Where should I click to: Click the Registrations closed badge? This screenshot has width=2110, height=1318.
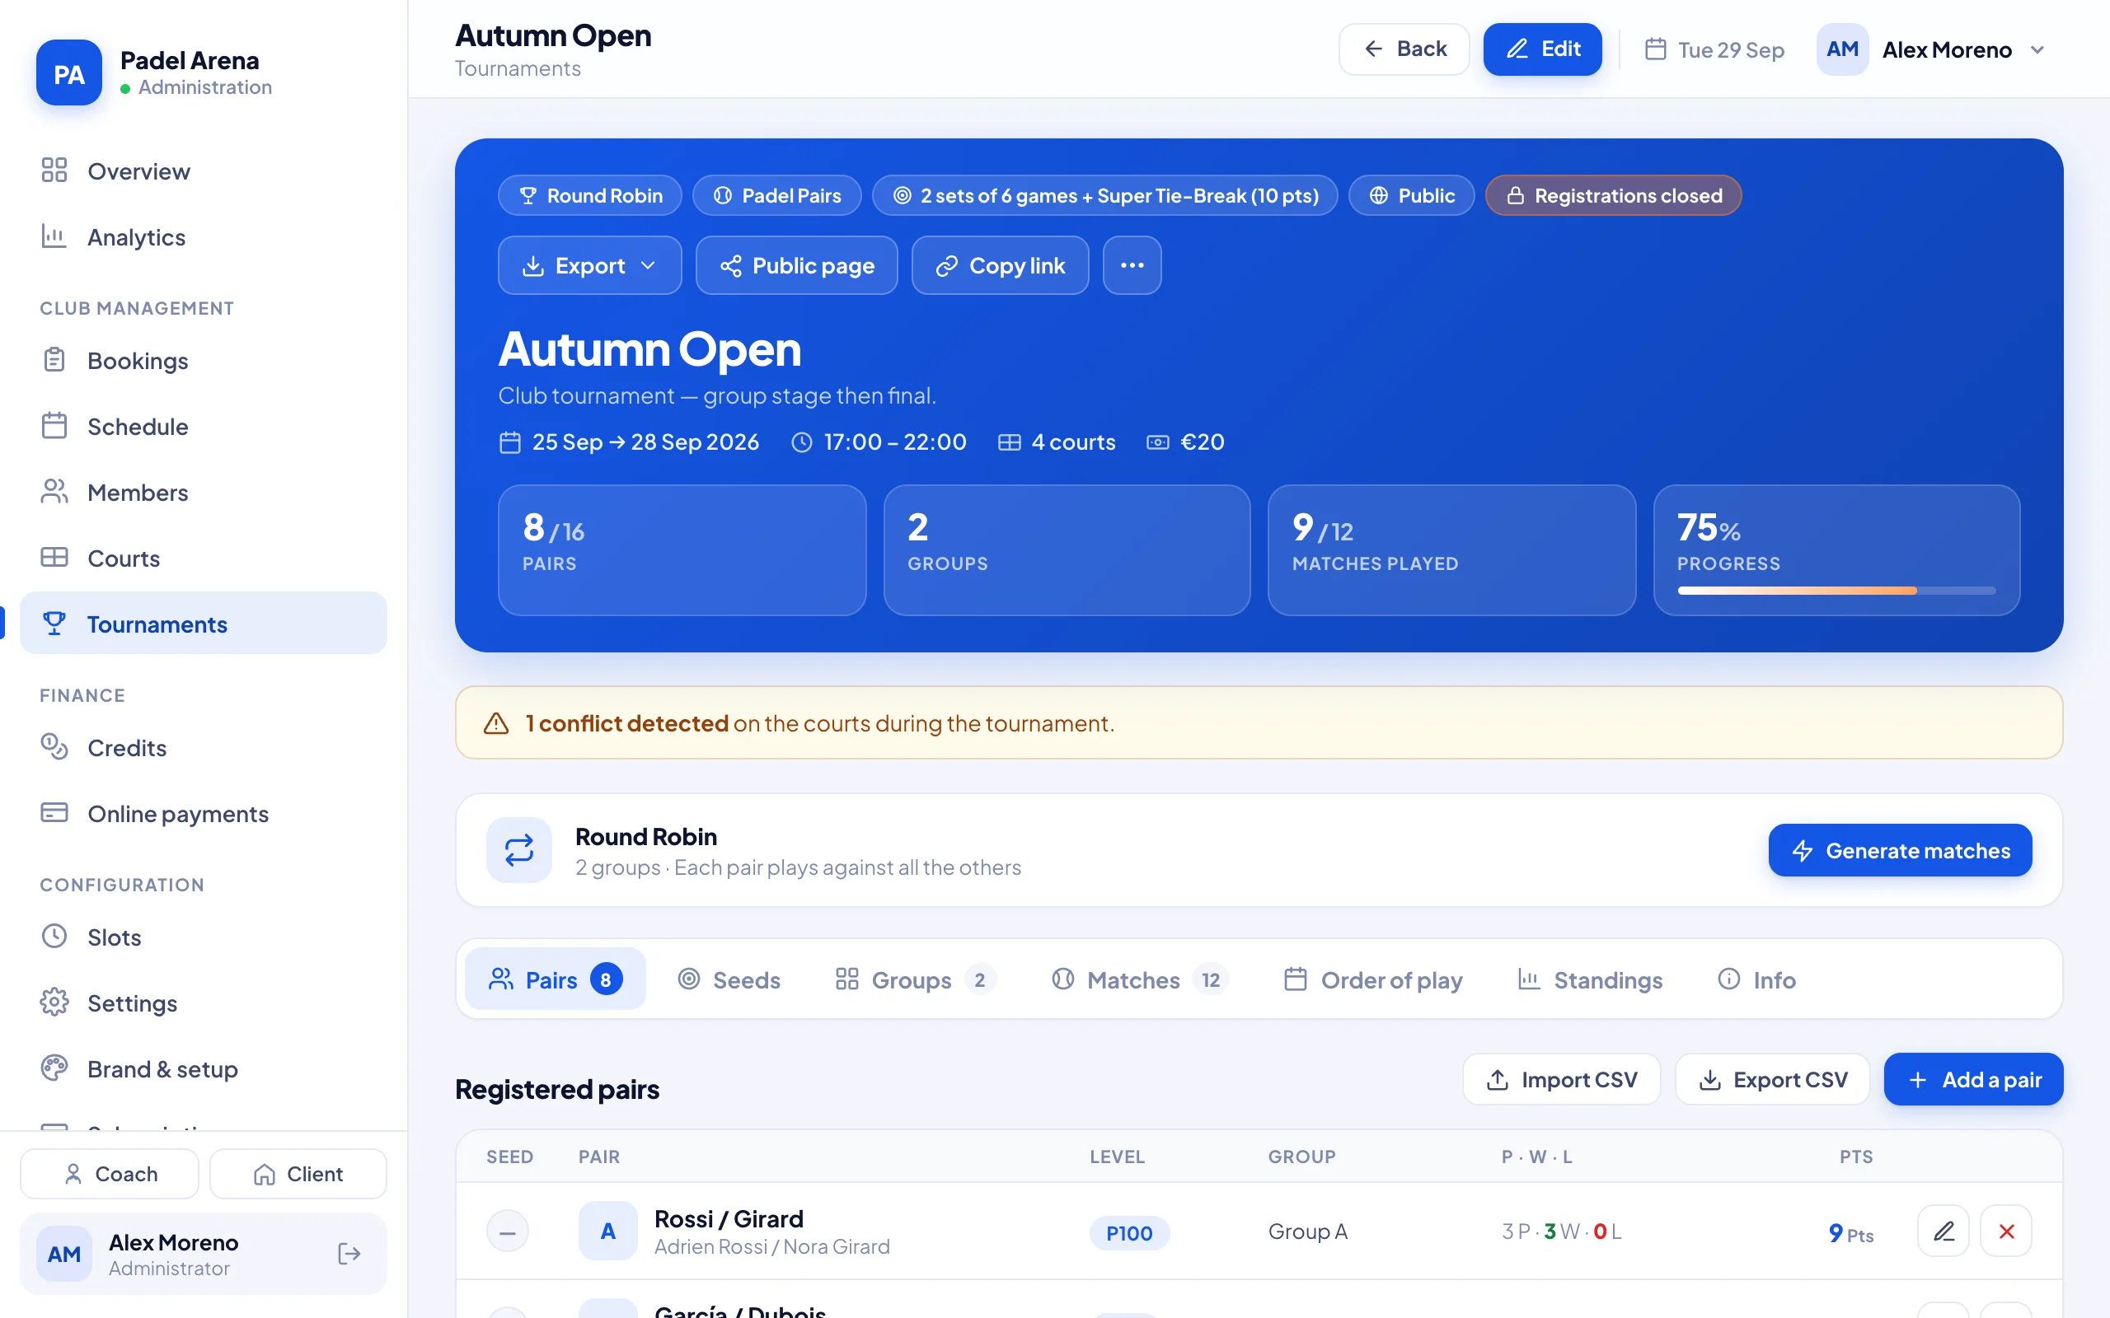(x=1613, y=195)
